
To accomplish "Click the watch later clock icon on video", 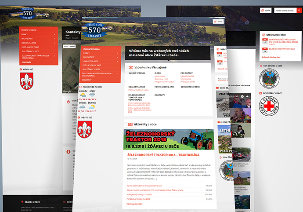I will tap(242, 96).
